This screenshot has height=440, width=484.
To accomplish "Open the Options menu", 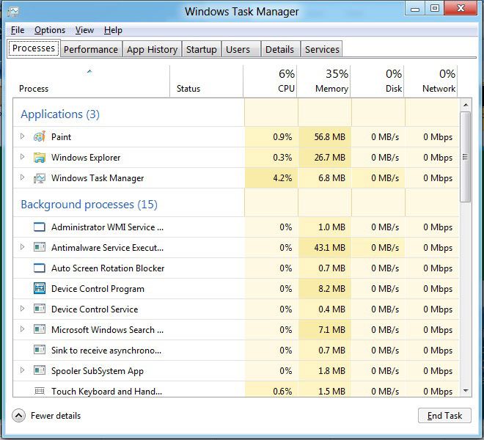I will point(50,30).
